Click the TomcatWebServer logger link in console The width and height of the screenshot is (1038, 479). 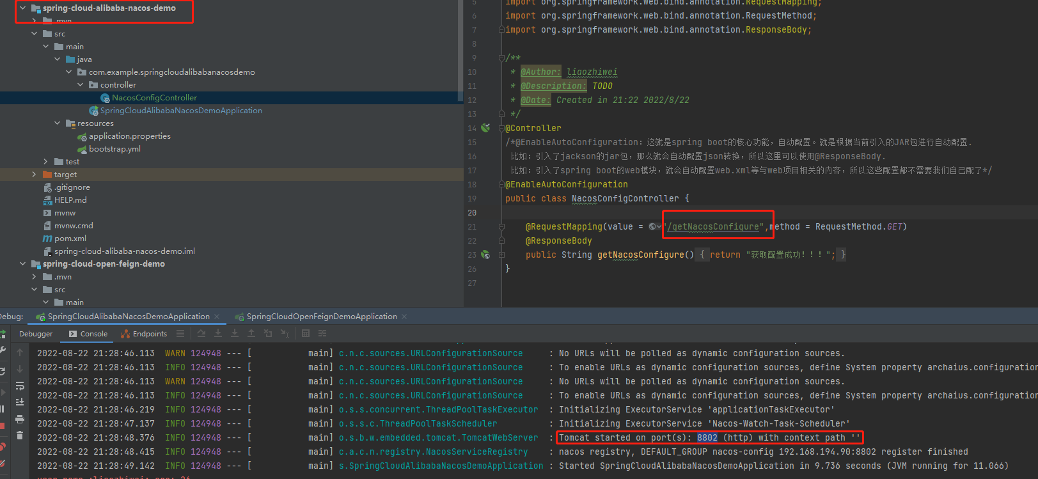(x=438, y=437)
